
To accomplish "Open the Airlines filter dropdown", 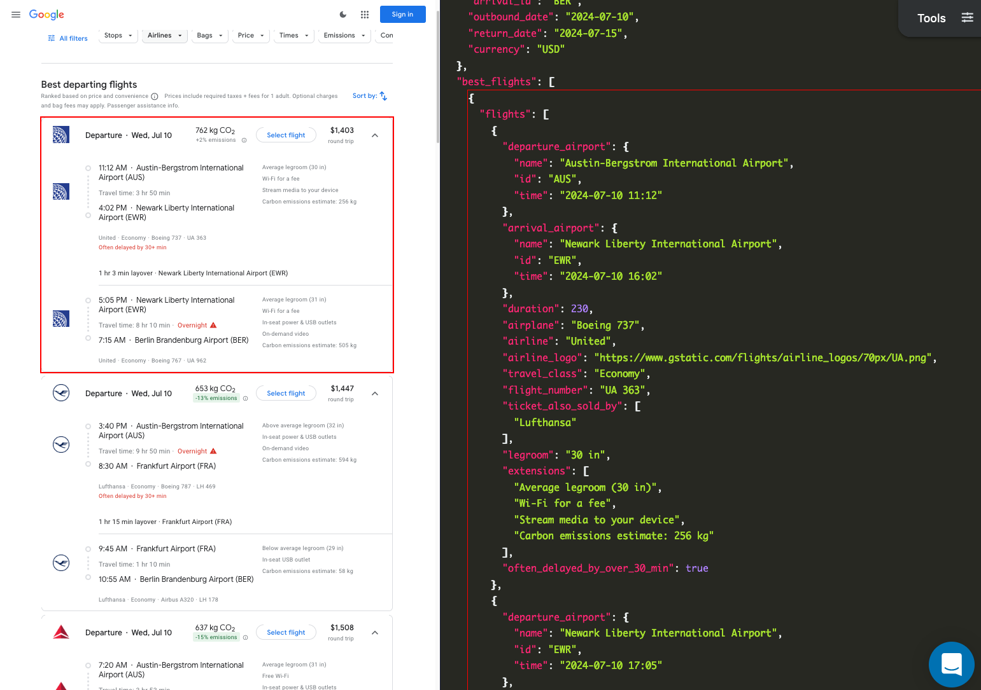I will tap(165, 36).
